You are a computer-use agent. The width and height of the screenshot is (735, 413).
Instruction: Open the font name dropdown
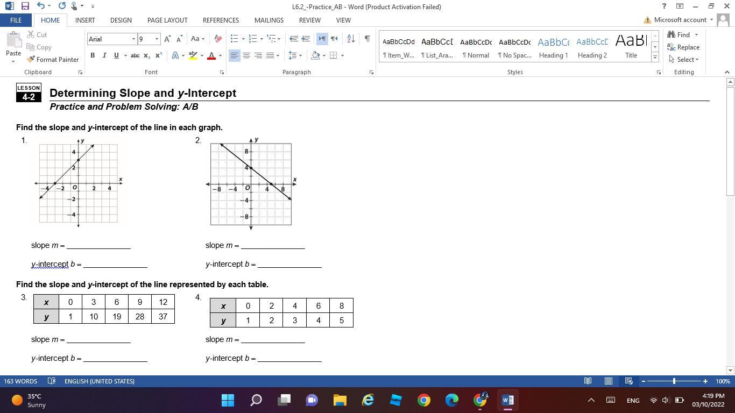(133, 39)
